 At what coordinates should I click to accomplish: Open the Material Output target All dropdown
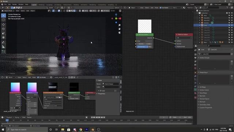(184, 38)
